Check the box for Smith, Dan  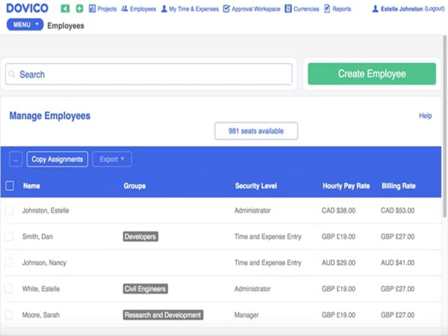pos(9,237)
